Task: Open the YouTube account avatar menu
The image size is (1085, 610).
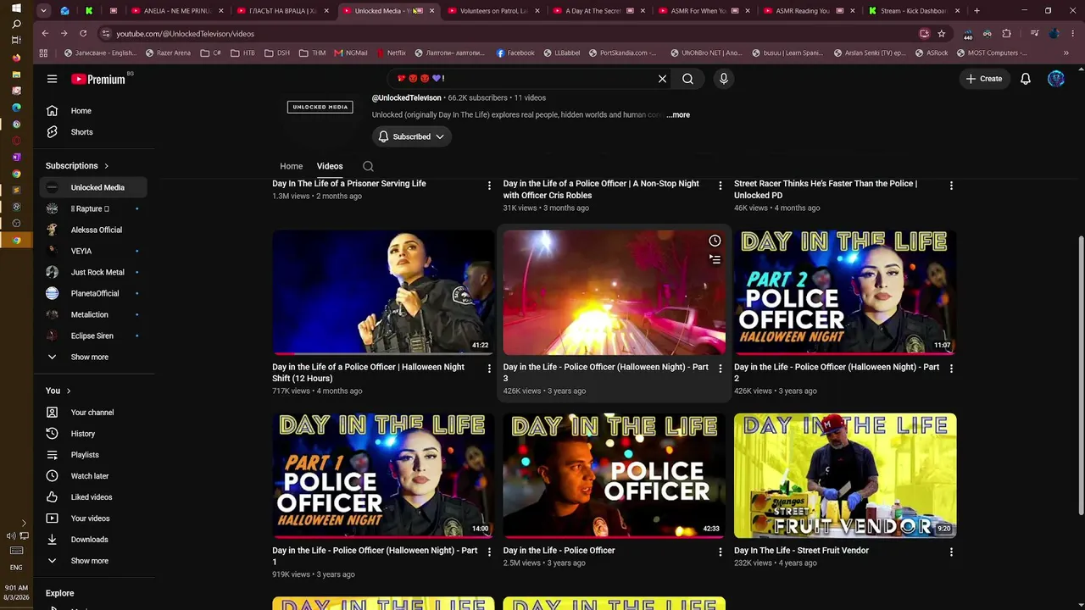Action: tap(1056, 79)
